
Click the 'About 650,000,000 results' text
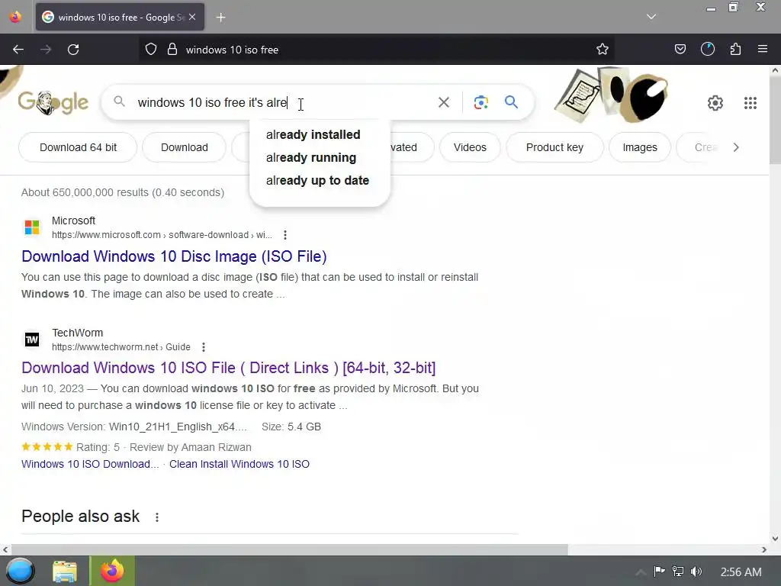pyautogui.click(x=123, y=192)
